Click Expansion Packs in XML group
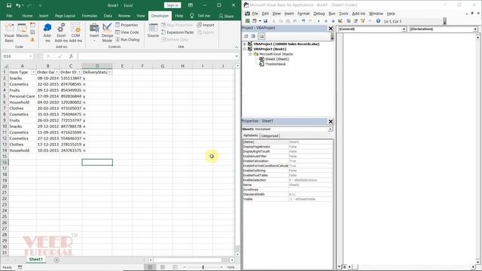Viewport: 482px width, 271px height. pos(178,32)
